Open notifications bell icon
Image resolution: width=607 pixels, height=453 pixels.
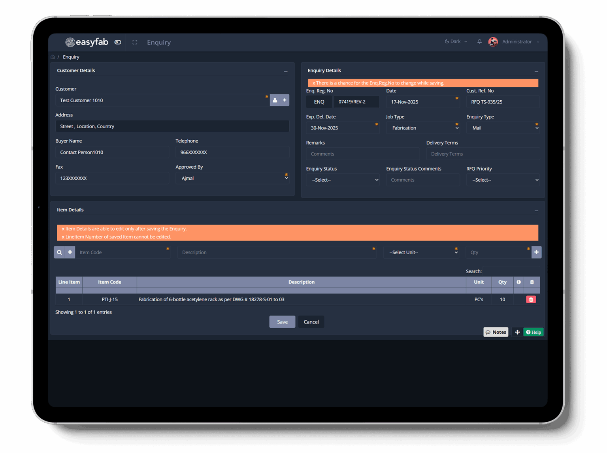479,41
